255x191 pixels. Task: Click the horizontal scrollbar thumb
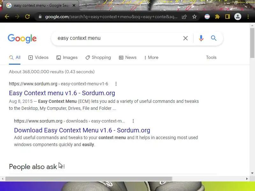tap(89, 179)
